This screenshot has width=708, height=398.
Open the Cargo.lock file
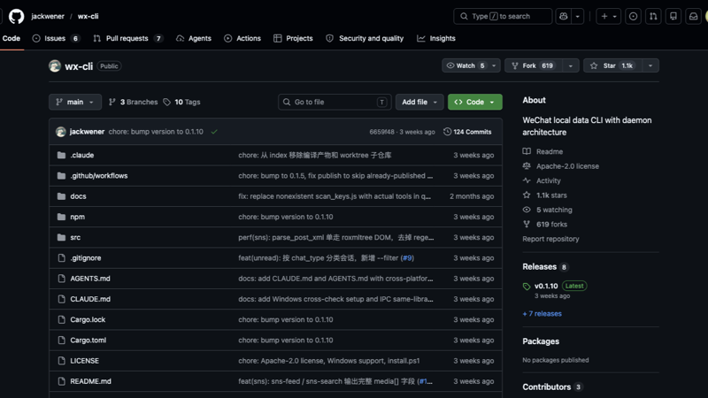click(88, 319)
